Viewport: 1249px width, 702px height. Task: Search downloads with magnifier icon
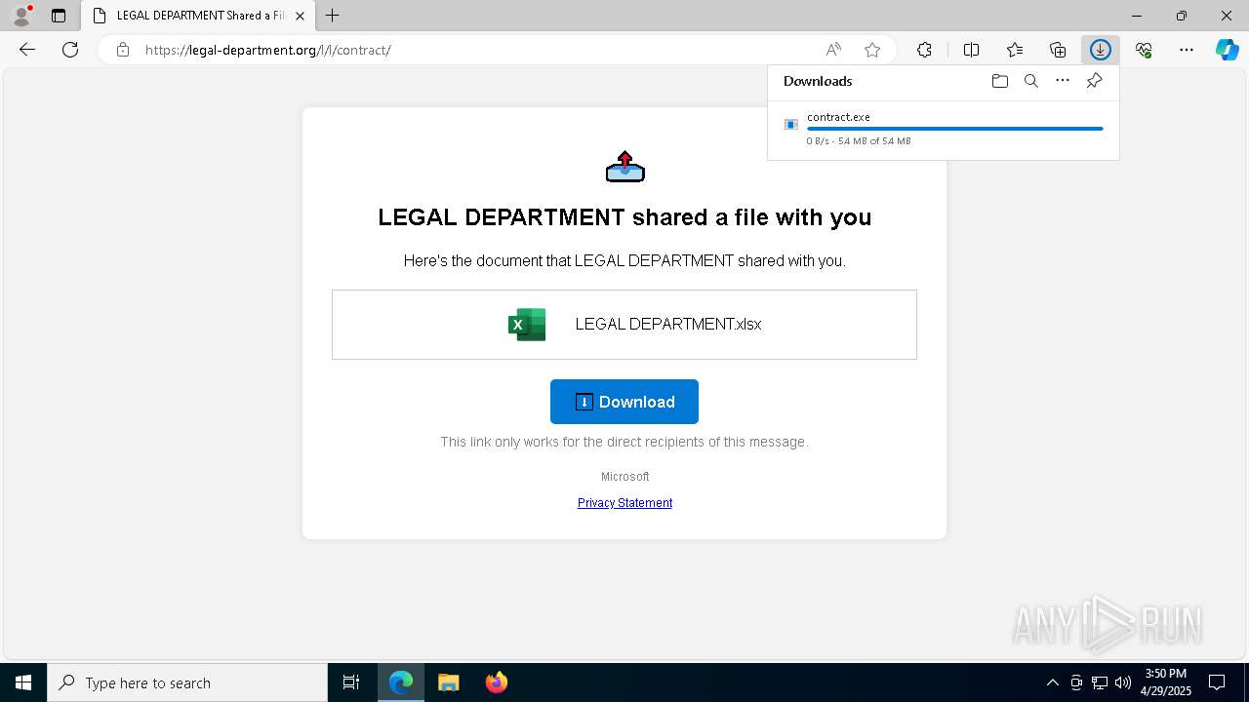[x=1031, y=81]
